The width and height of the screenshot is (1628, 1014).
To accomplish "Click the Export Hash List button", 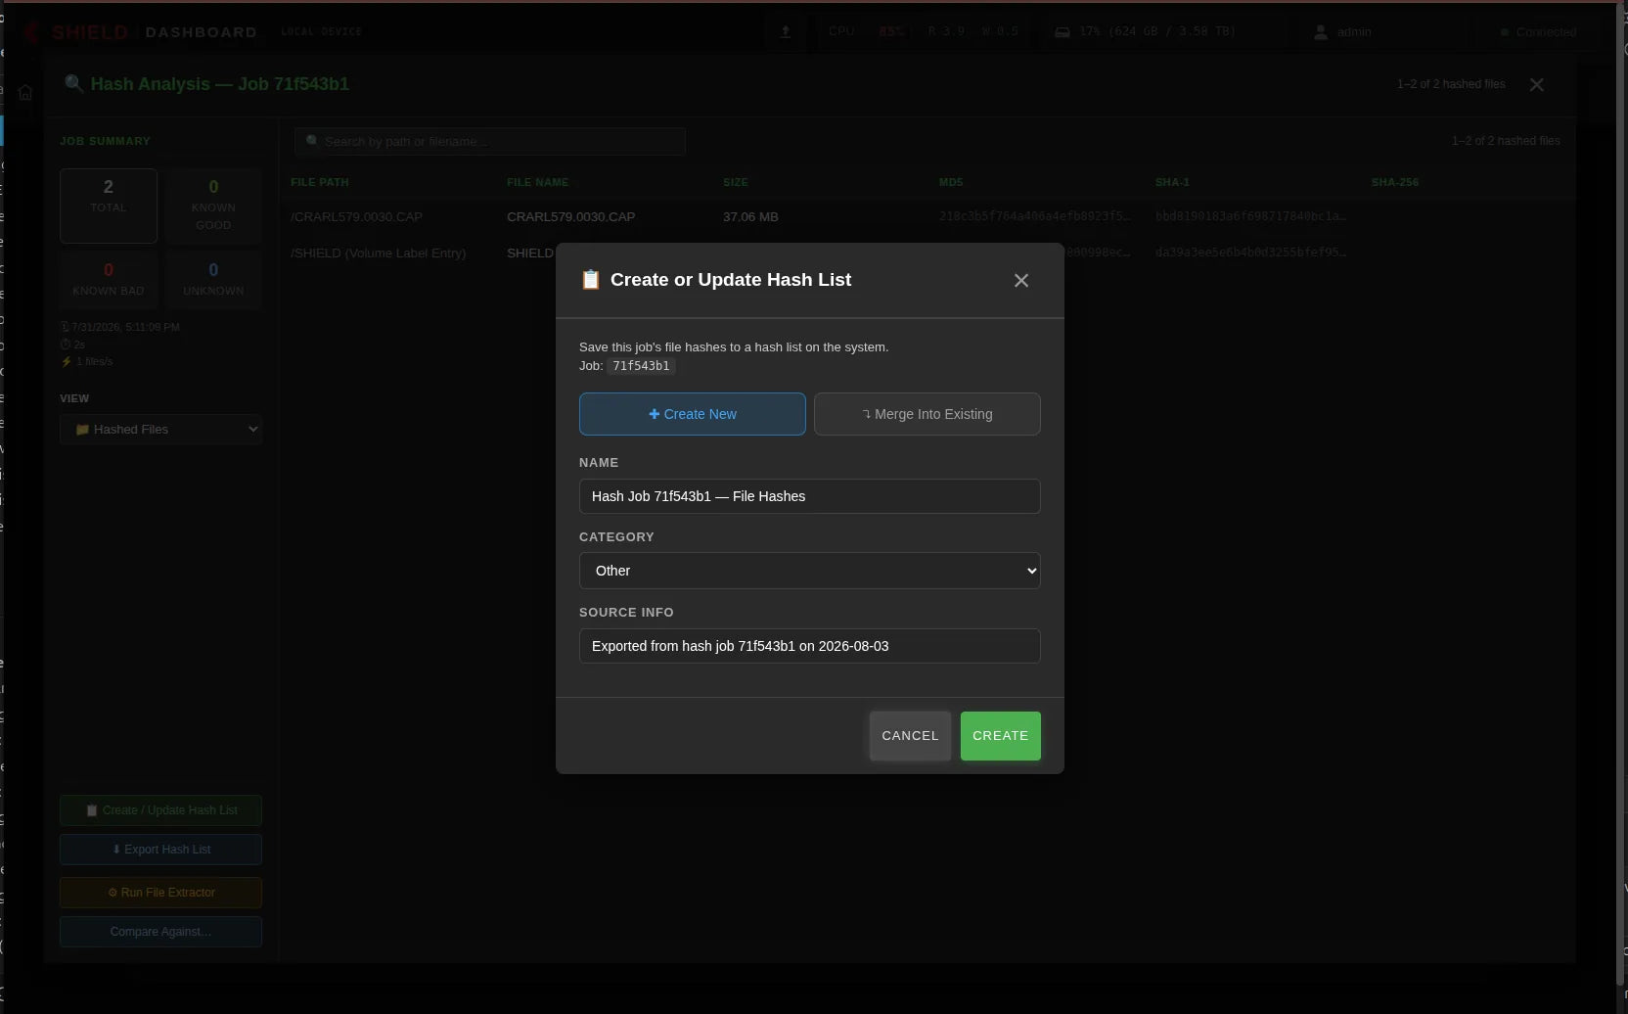I will coord(160,850).
